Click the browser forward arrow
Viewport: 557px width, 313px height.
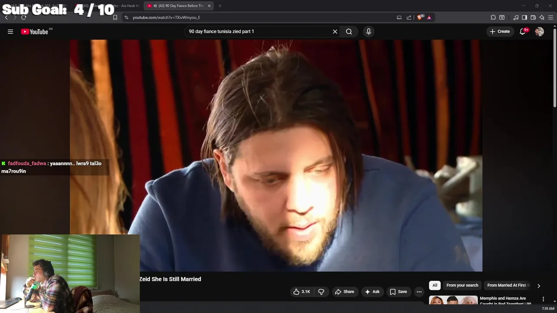click(x=15, y=17)
